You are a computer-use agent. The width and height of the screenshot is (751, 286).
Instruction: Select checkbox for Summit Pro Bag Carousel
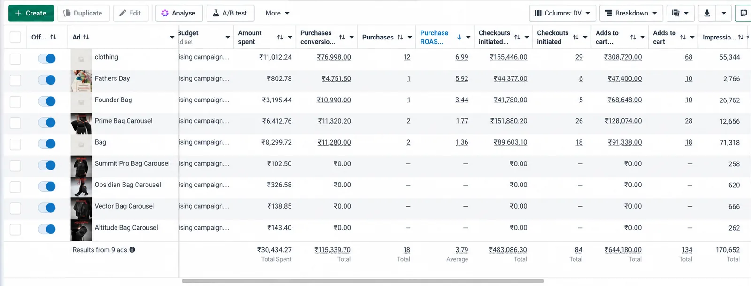(15, 165)
